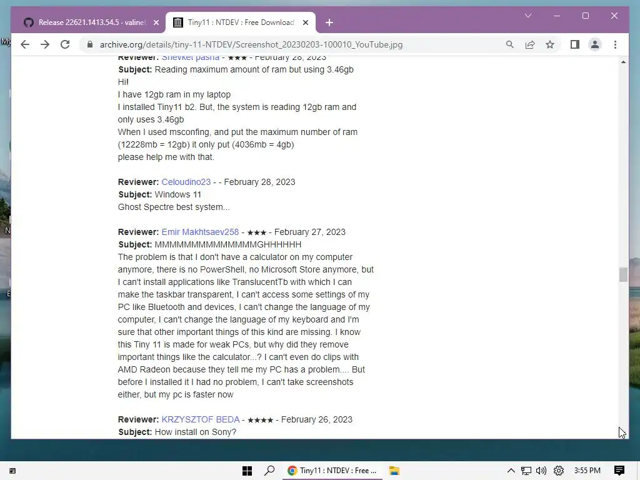Bookmark this page with star icon
The height and width of the screenshot is (480, 640).
550,44
